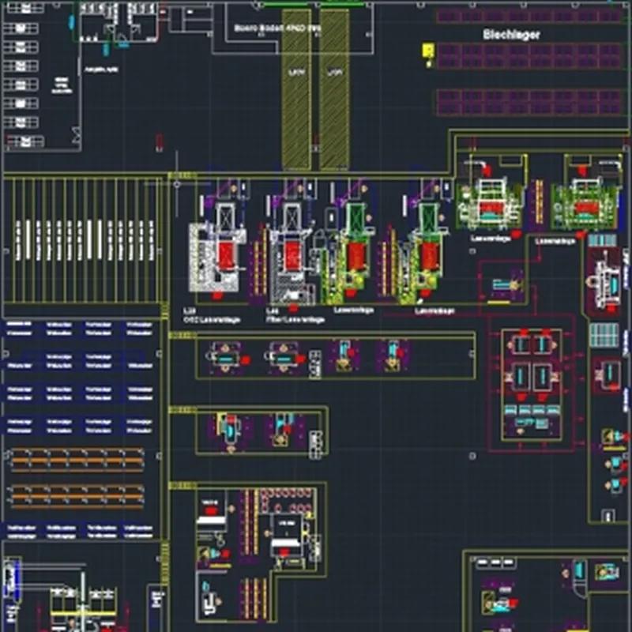Image resolution: width=632 pixels, height=632 pixels.
Task: Select the yellow marker left of Blechlager racks
Action: [427, 51]
